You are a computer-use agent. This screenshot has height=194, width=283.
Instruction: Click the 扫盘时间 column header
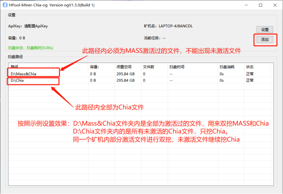pos(177,67)
